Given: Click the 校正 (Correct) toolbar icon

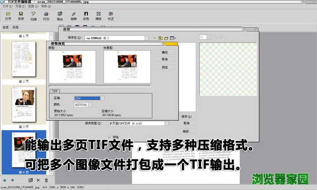Looking at the screenshot, I should pos(111,16).
